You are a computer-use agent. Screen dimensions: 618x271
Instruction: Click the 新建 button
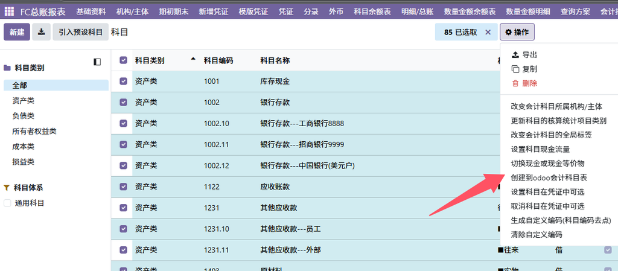(x=17, y=32)
